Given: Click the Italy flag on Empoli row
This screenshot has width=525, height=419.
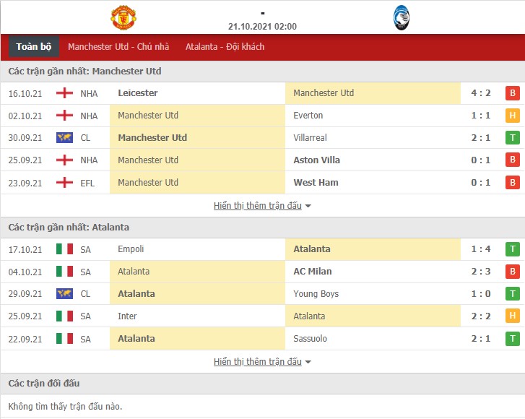Looking at the screenshot, I should coord(64,249).
